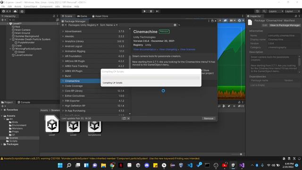Open the Layers dropdown
302x170 pixels.
[276, 11]
